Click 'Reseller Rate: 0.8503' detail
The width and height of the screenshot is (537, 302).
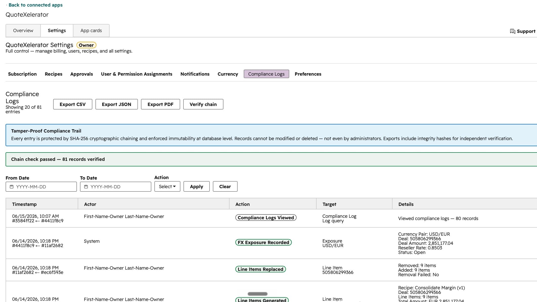(420, 248)
